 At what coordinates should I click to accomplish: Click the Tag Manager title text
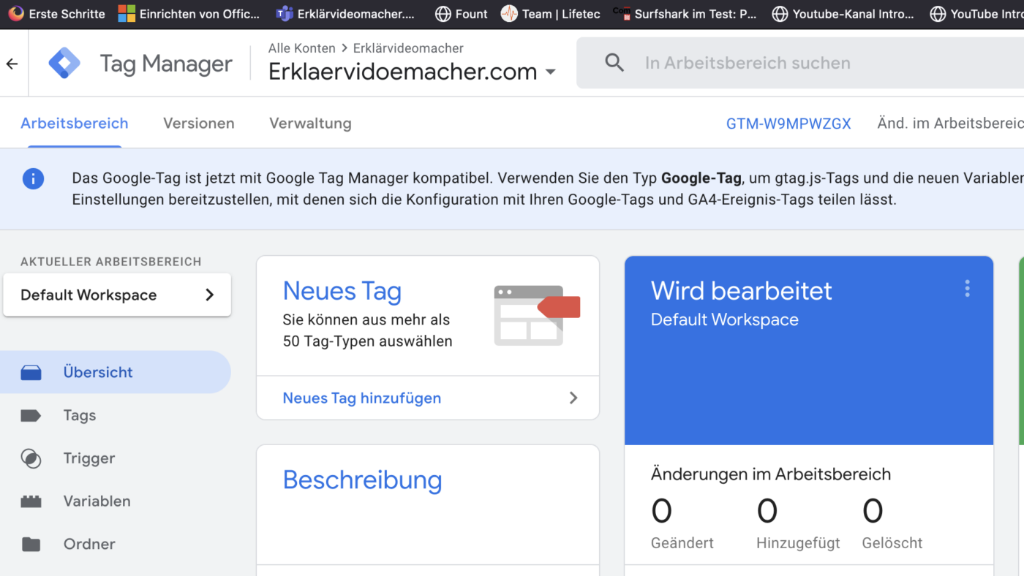coord(166,64)
